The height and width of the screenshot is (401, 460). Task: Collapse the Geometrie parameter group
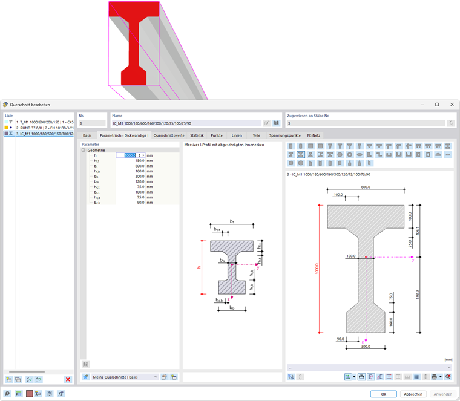[84, 150]
